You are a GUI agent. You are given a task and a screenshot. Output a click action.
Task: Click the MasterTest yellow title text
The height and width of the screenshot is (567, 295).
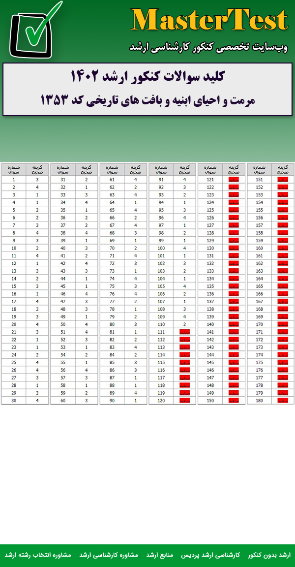[209, 21]
